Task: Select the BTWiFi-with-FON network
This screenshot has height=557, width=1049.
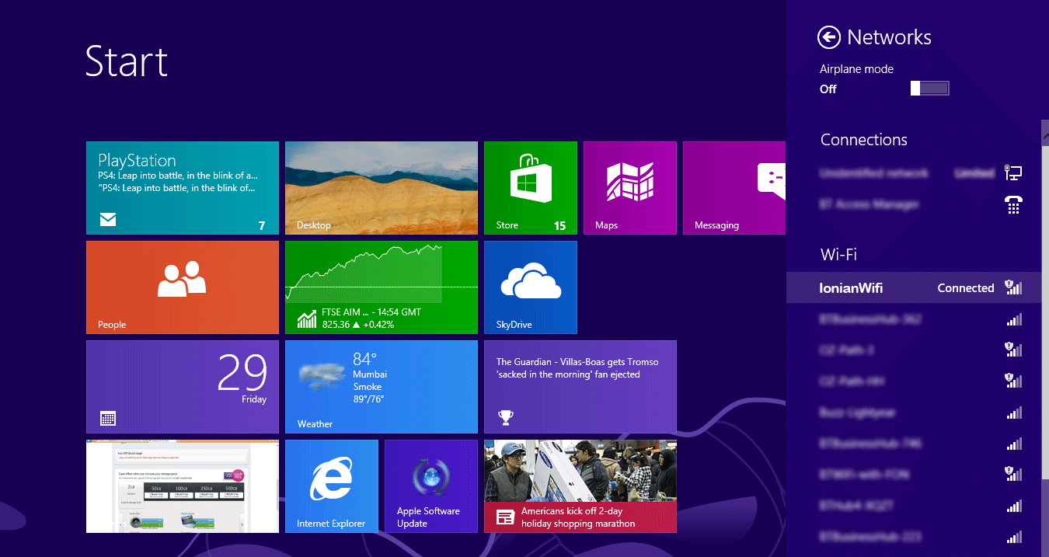Action: (x=914, y=475)
